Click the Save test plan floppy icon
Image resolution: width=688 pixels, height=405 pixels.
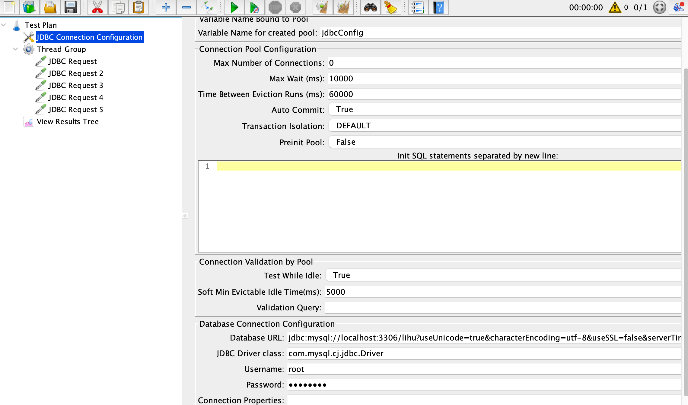click(70, 7)
